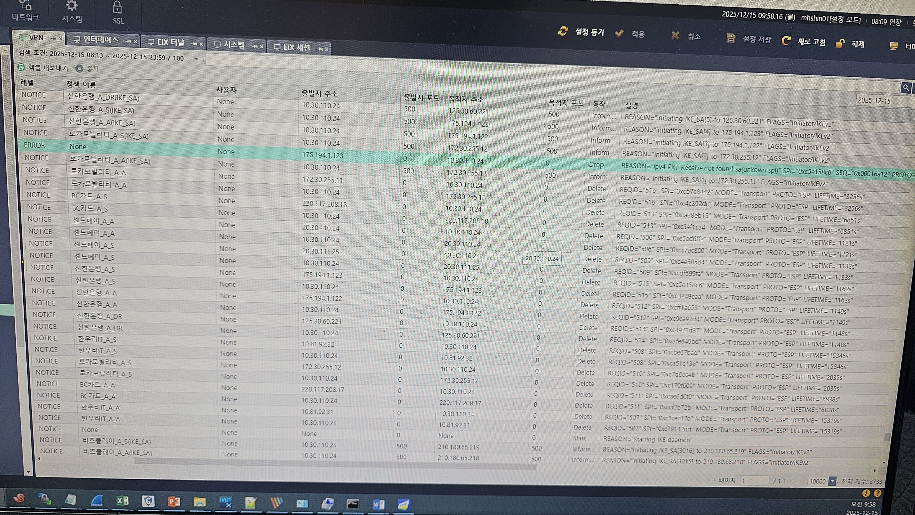Click the 해제 unlock icon
This screenshot has width=915, height=515.
tap(840, 44)
